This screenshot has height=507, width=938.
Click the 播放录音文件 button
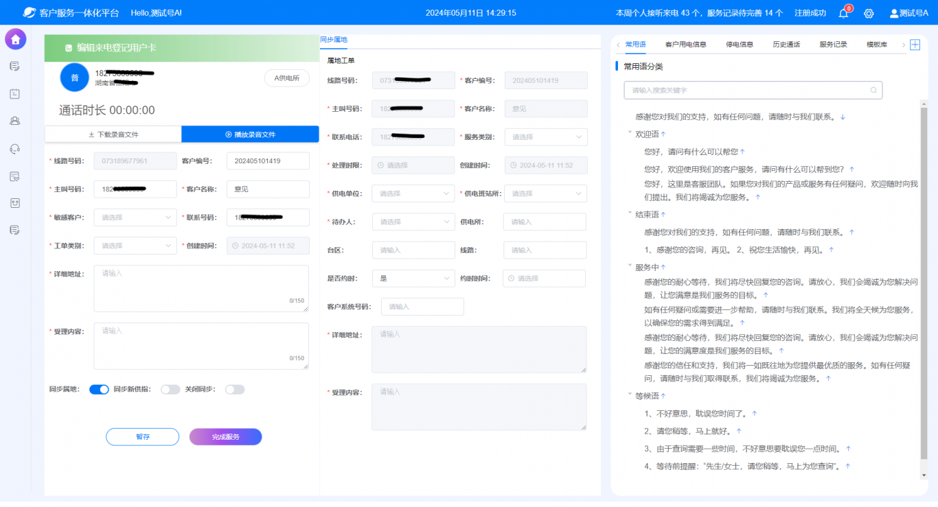tap(251, 134)
